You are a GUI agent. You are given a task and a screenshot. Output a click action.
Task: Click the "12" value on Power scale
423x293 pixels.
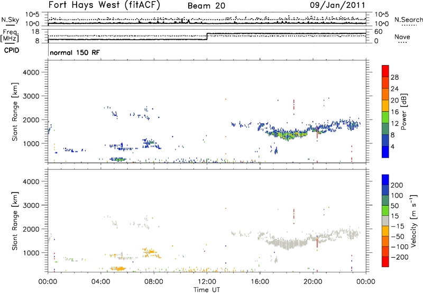394,124
